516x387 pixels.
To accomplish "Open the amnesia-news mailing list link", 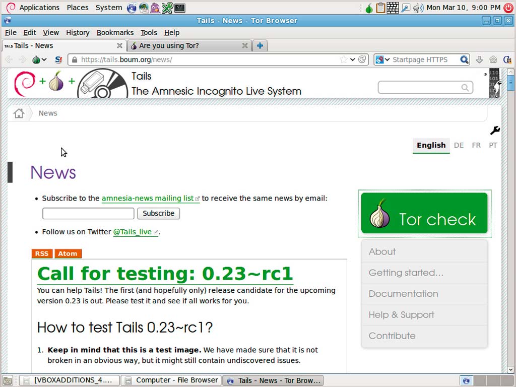I will 150,199.
